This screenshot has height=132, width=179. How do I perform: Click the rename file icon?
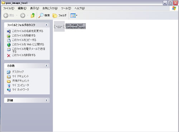click(x=9, y=31)
